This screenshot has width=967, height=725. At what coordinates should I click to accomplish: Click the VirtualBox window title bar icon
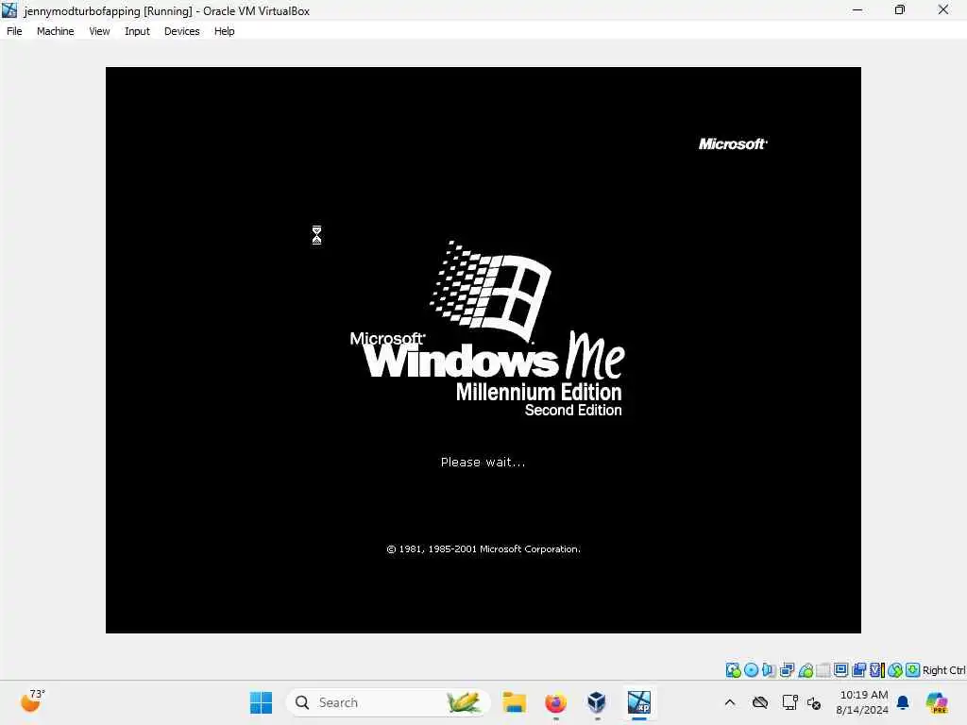click(9, 10)
